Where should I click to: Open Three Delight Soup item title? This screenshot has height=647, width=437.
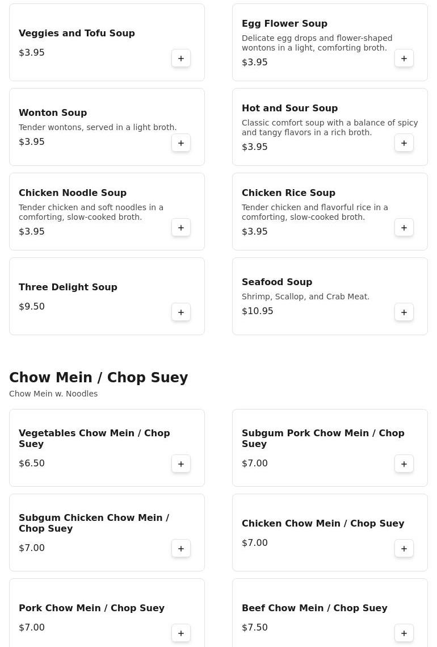click(68, 287)
